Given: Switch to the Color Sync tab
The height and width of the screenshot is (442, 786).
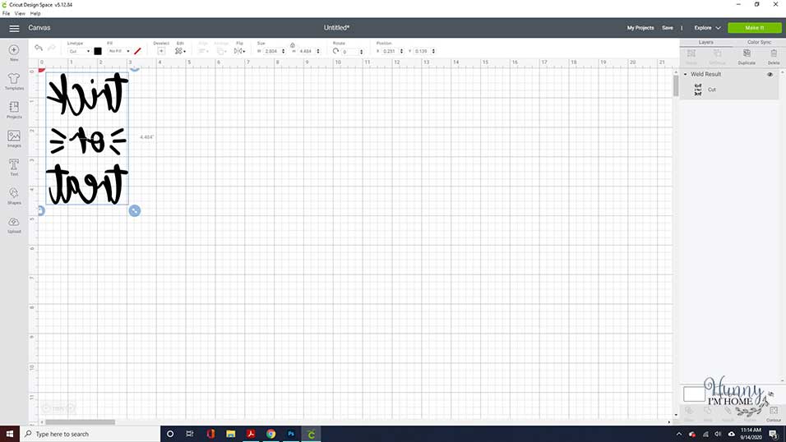Looking at the screenshot, I should point(759,43).
